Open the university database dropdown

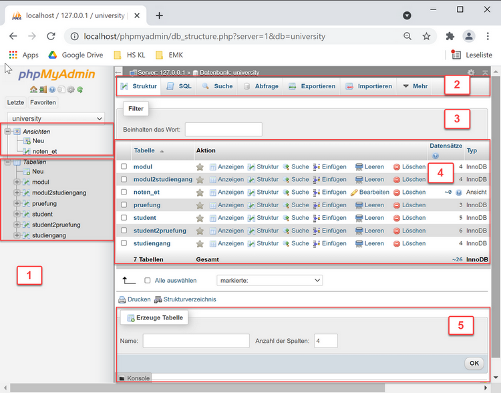pyautogui.click(x=56, y=118)
